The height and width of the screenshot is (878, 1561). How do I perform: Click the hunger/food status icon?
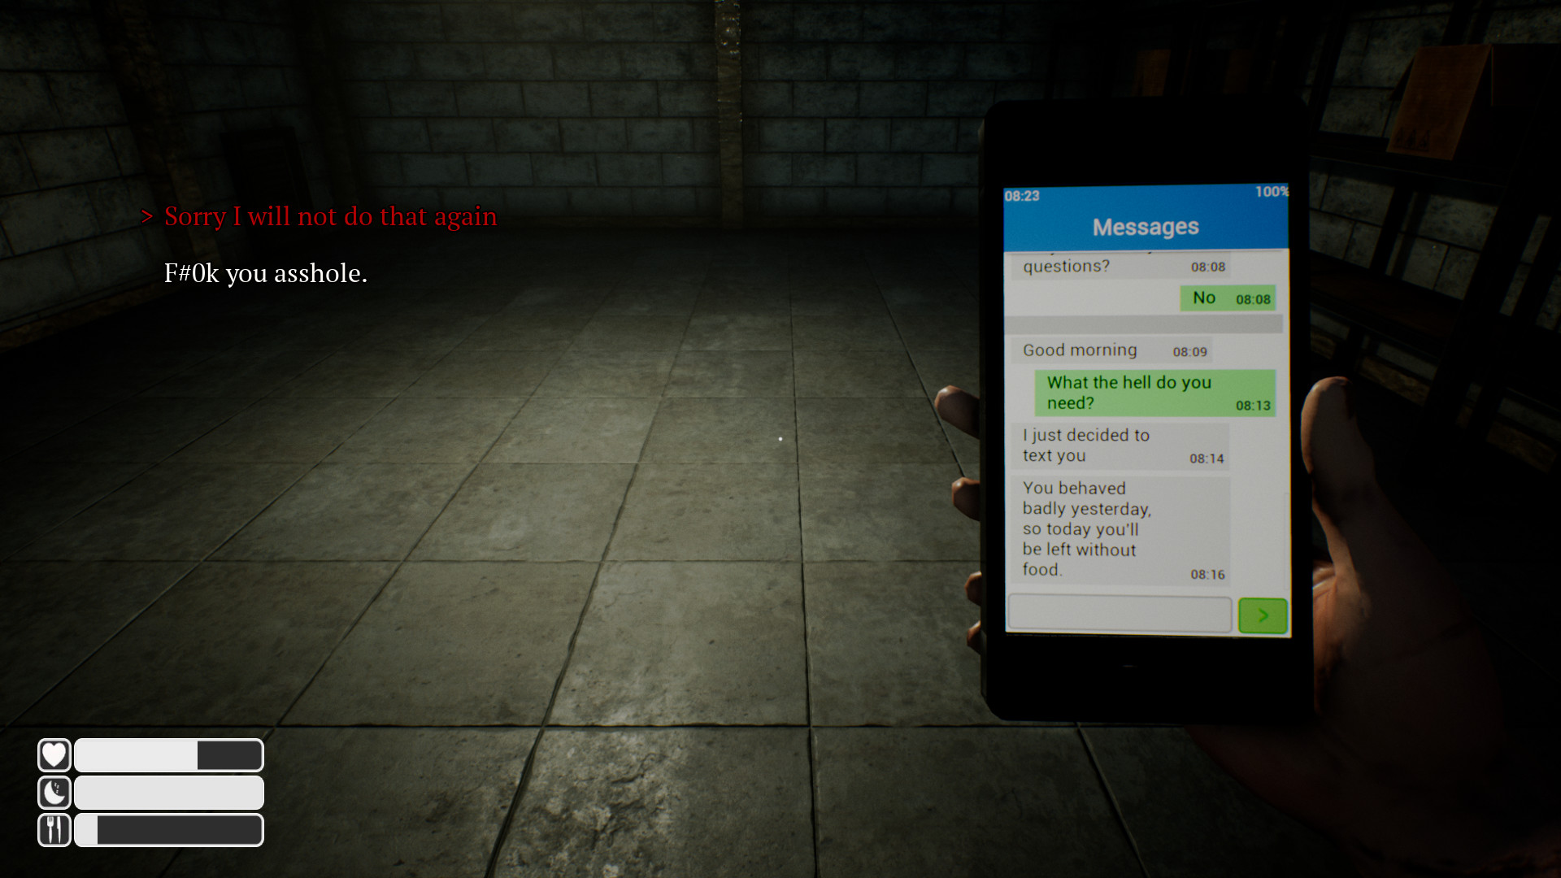point(53,830)
